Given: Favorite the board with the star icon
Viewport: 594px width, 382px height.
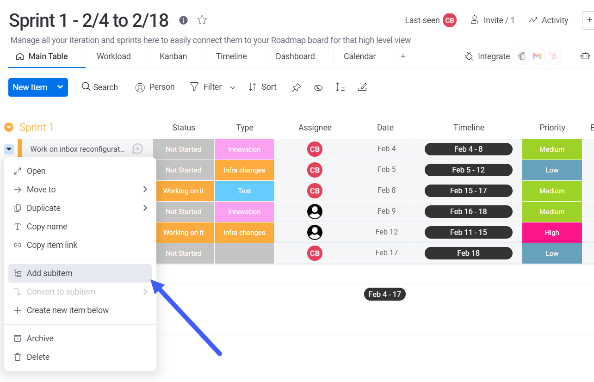Looking at the screenshot, I should (x=202, y=20).
